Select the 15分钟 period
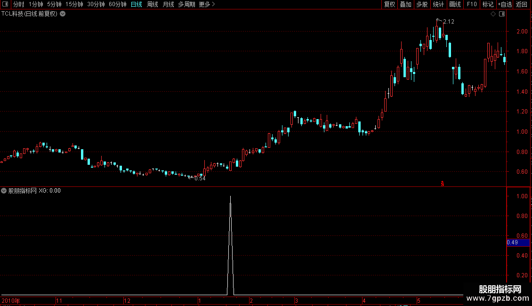This screenshot has height=306, width=532. point(74,4)
